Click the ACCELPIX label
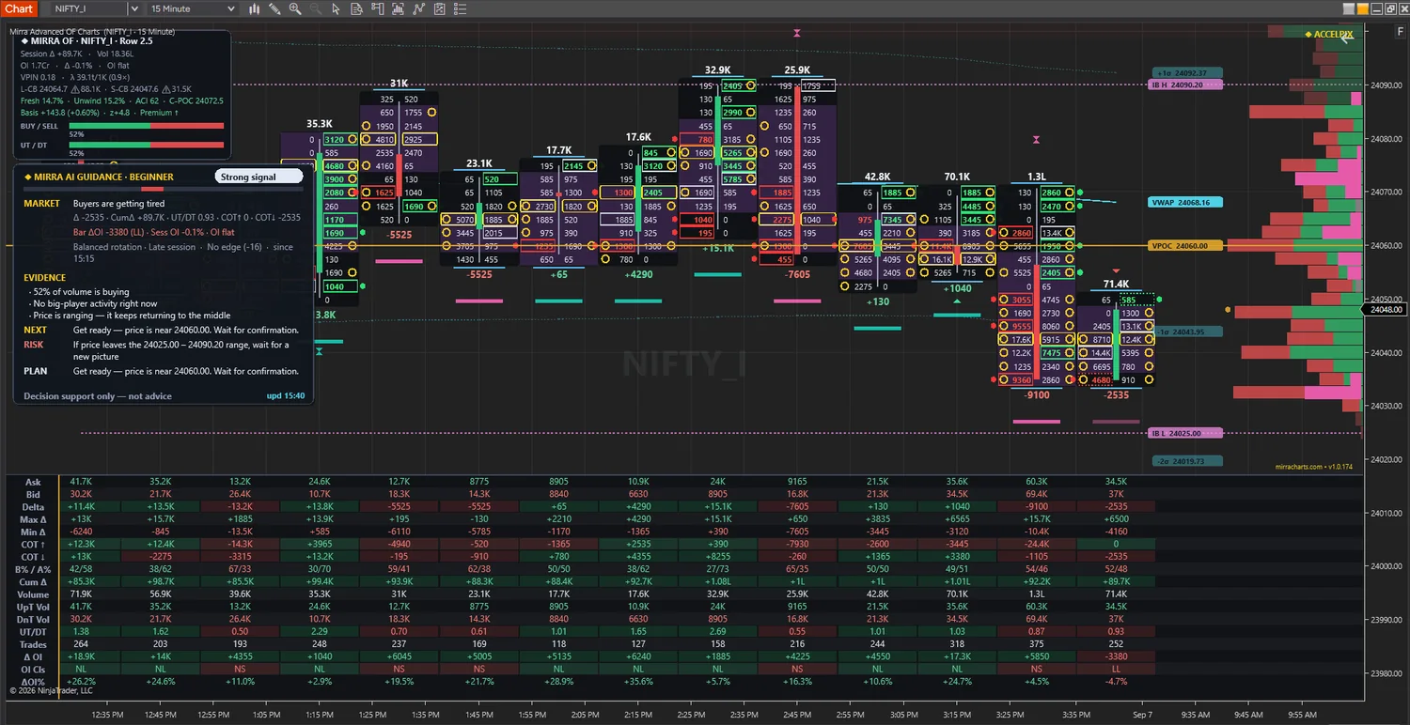 tap(1330, 35)
